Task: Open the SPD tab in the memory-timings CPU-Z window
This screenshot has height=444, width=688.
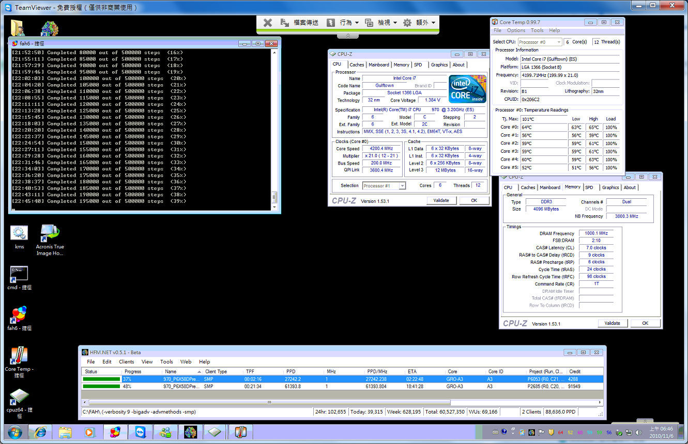Action: [589, 187]
